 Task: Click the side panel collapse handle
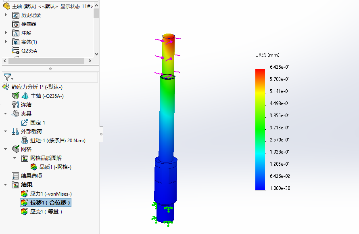tap(101, 134)
